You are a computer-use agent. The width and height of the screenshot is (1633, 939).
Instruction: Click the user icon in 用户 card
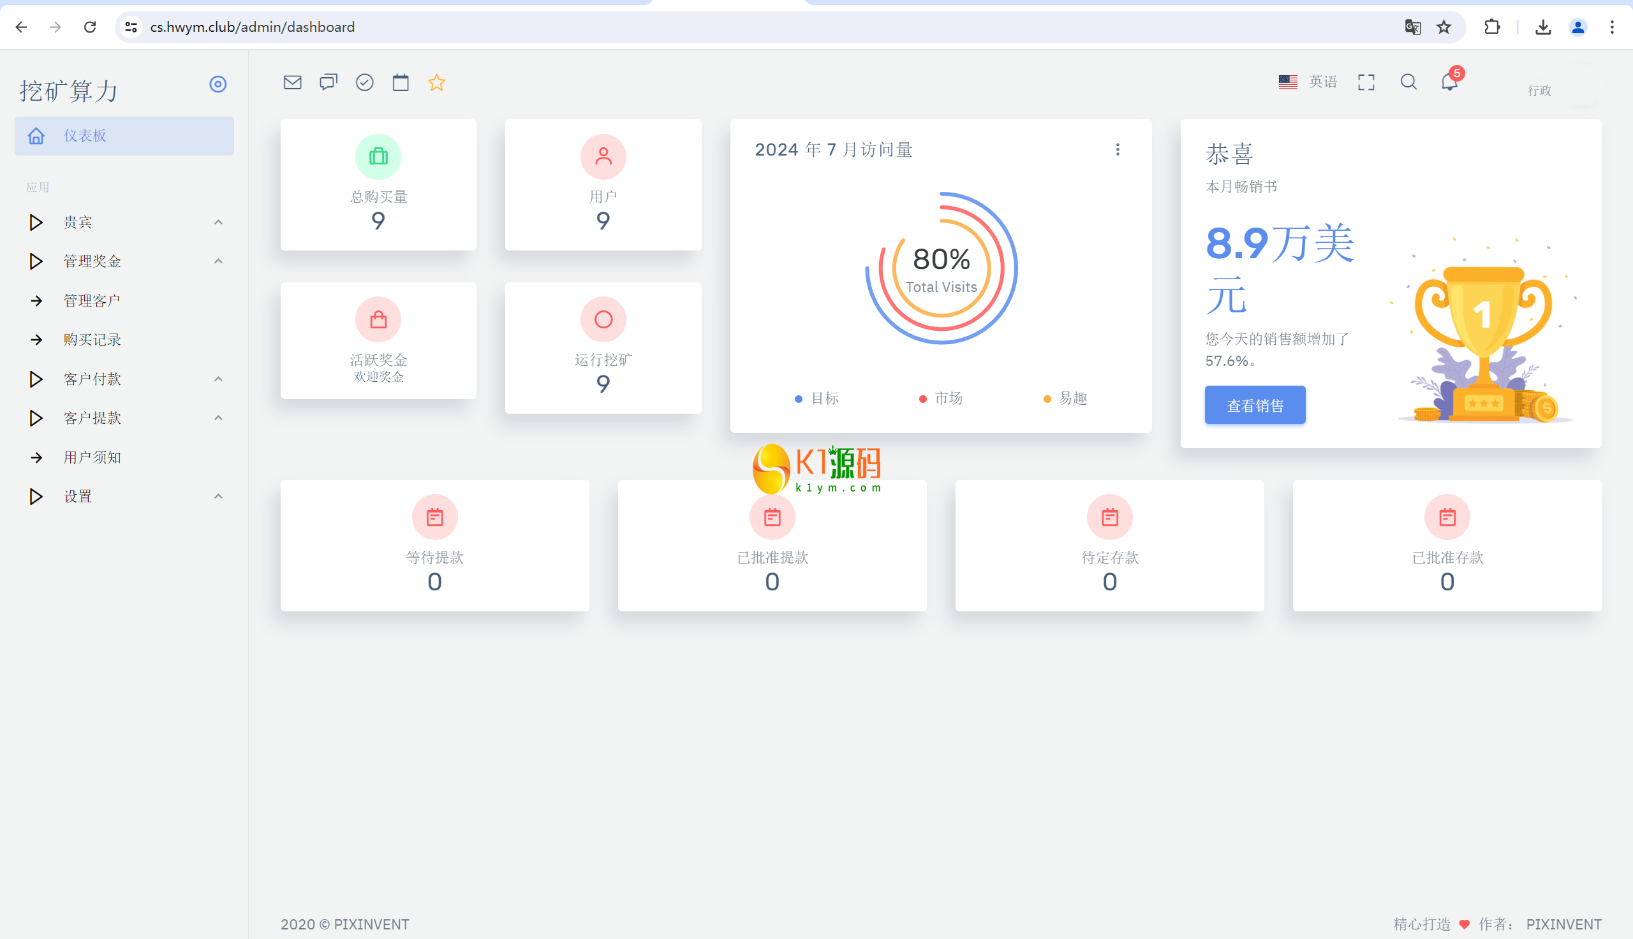click(603, 157)
